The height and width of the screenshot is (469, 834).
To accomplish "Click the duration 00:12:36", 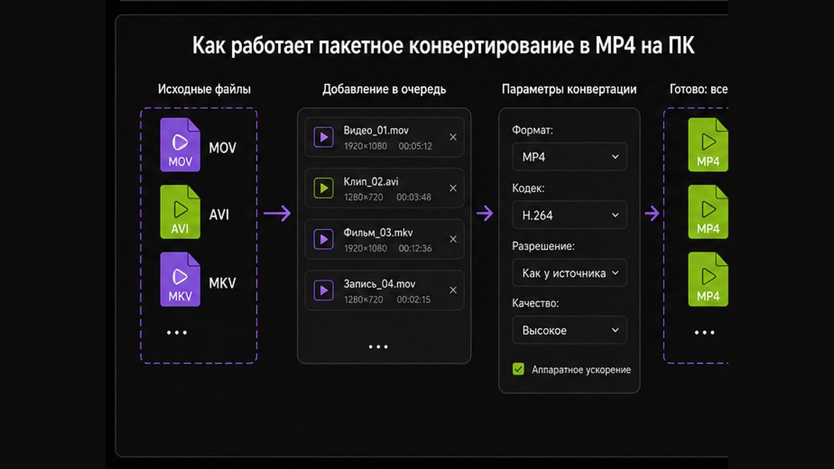I will click(x=415, y=249).
